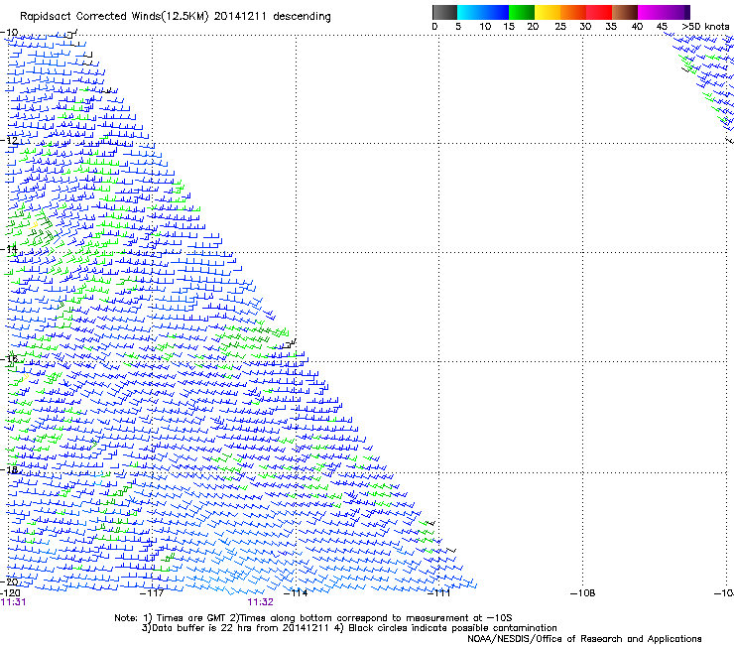
Task: Click the -120 longitude axis label
Action: (10, 593)
